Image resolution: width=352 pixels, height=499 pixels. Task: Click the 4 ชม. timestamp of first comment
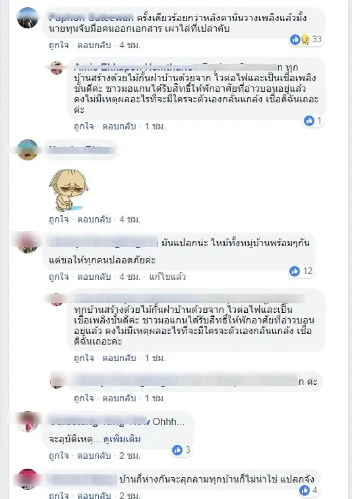130,45
